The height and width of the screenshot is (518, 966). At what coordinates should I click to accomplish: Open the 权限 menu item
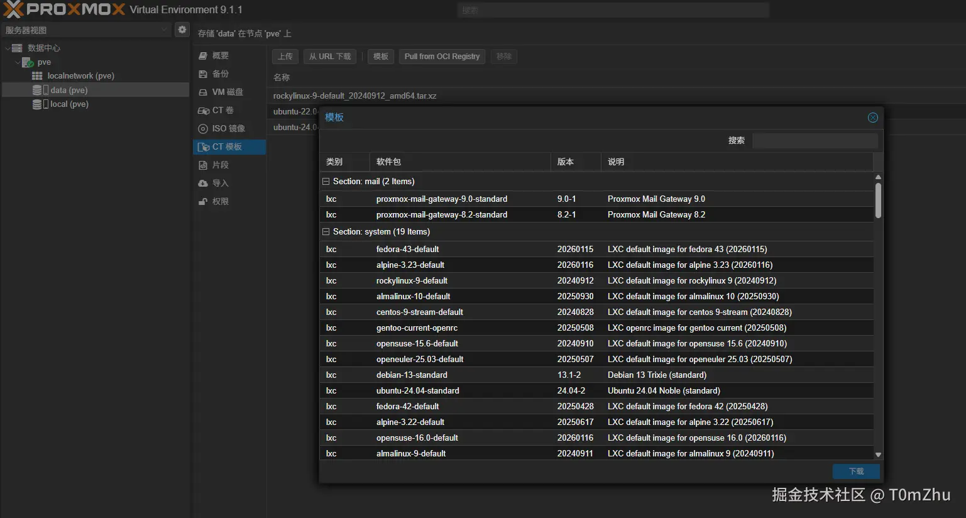coord(229,202)
